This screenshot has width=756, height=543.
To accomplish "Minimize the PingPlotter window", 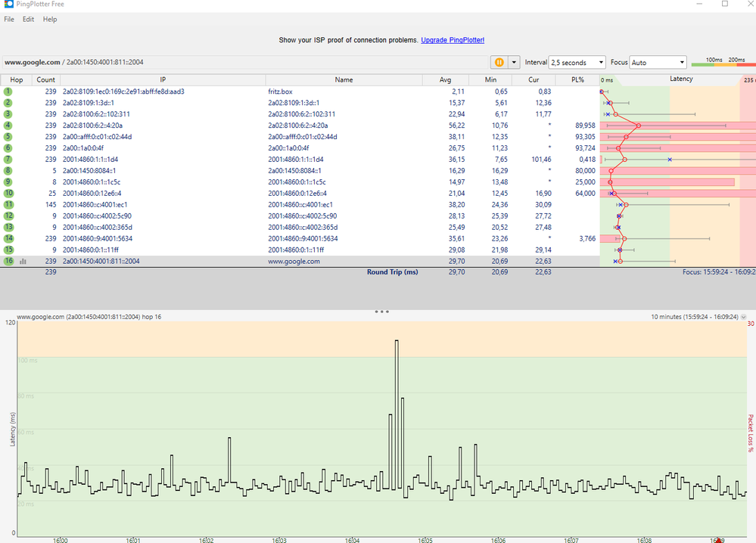I will 699,3.
